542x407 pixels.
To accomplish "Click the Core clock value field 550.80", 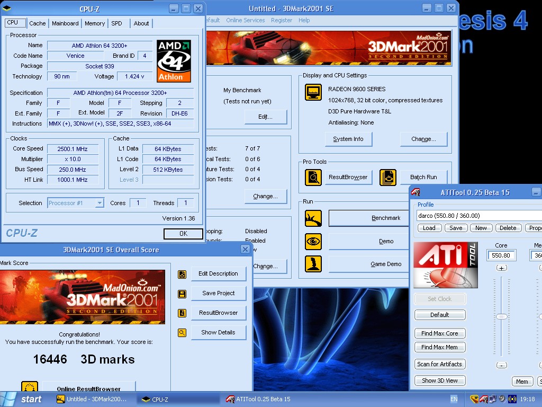I will pos(501,255).
